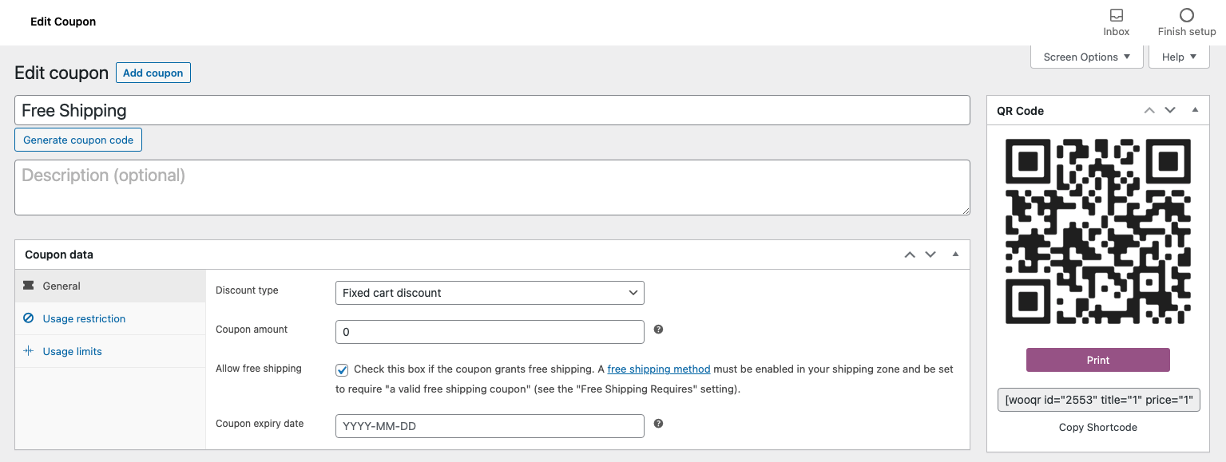Click the Finish setup circle icon
Screen dimensions: 1226x462
coord(1187,15)
